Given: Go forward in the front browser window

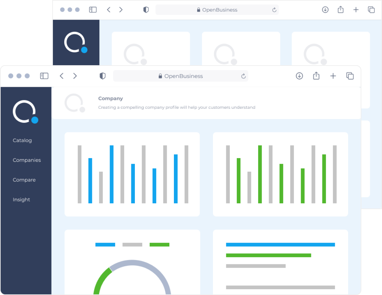Looking at the screenshot, I should coord(75,76).
